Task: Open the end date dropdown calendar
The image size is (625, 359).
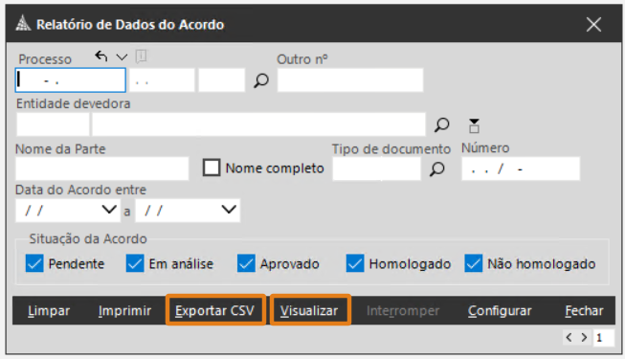Action: [x=229, y=210]
